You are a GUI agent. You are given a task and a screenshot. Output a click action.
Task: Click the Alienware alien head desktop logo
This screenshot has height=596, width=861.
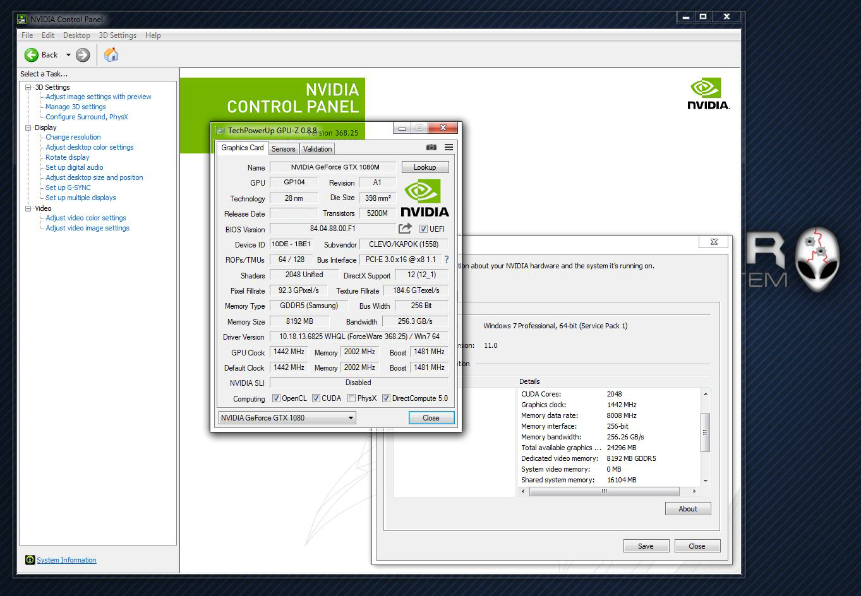pos(817,259)
